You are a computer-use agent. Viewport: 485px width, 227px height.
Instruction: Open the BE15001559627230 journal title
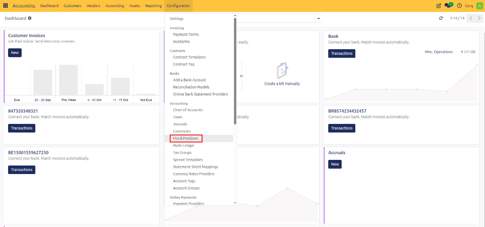click(28, 153)
